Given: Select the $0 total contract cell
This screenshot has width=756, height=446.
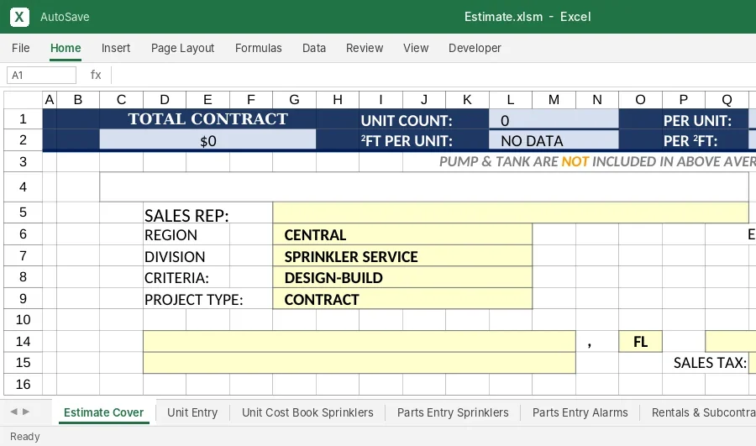Looking at the screenshot, I should [x=207, y=140].
